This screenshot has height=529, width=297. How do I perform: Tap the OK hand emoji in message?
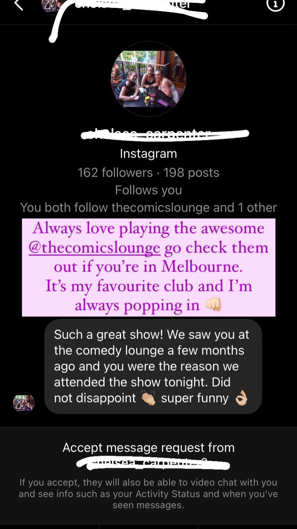(x=241, y=398)
